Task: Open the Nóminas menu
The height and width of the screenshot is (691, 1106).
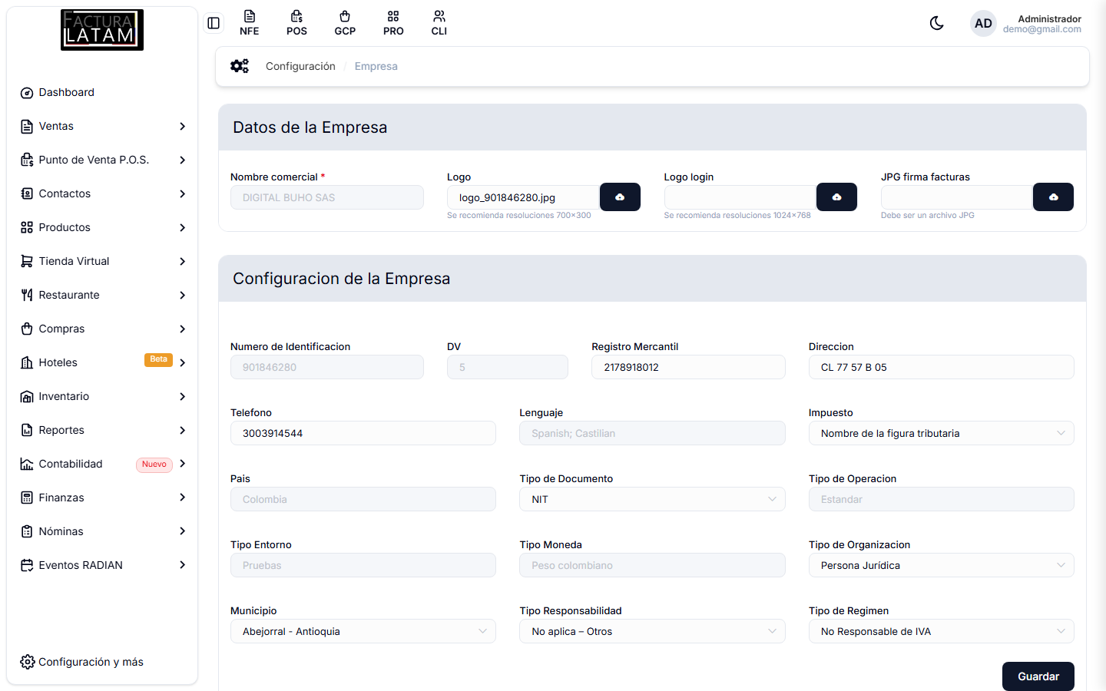Action: tap(102, 531)
